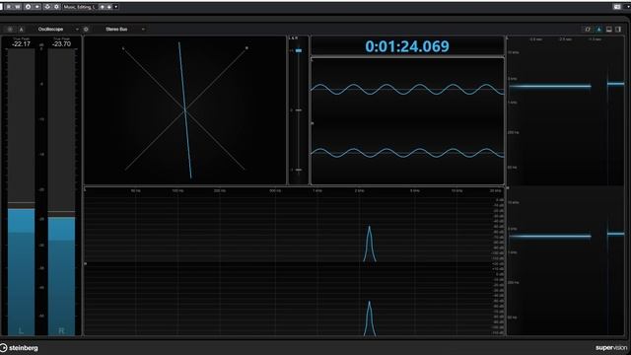Click the Music Editing preset name field
This screenshot has width=631, height=355.
tap(80, 7)
